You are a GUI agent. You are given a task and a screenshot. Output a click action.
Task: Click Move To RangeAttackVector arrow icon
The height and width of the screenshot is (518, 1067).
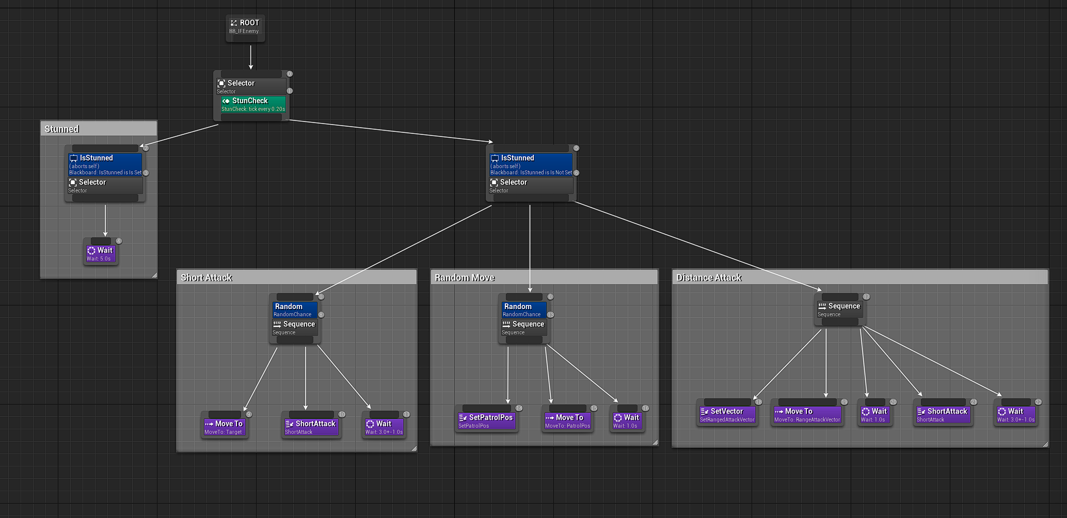[x=779, y=412]
